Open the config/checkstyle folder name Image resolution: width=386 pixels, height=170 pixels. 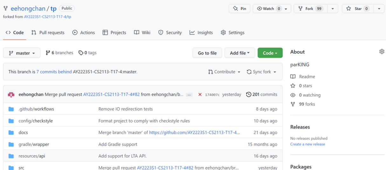(x=36, y=121)
